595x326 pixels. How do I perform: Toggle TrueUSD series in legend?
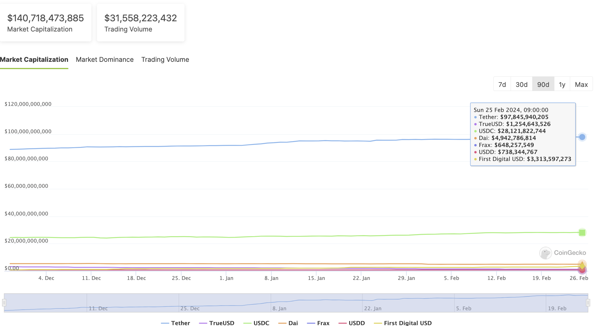(x=217, y=323)
